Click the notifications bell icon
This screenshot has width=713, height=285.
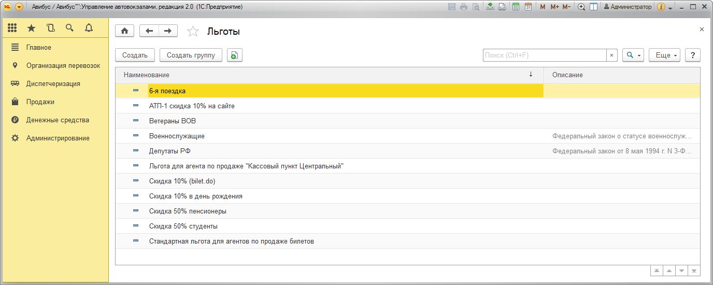tap(89, 28)
